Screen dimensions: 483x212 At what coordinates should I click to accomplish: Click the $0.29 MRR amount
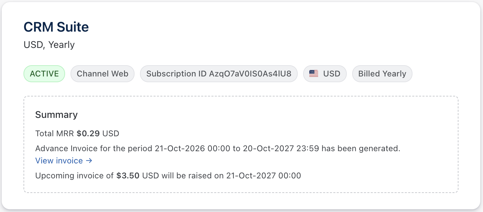point(88,134)
